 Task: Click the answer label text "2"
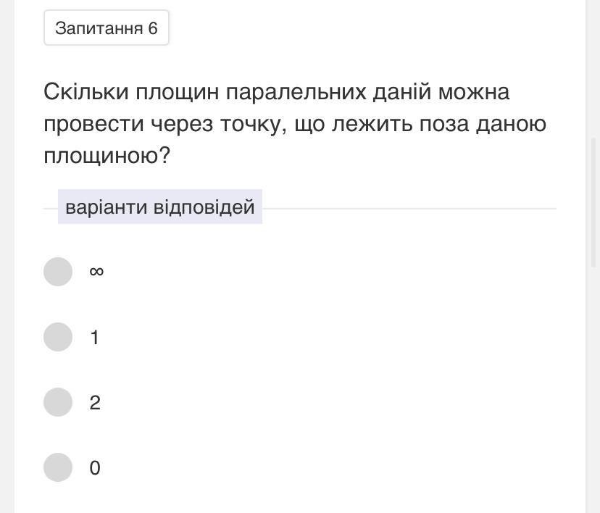point(95,403)
